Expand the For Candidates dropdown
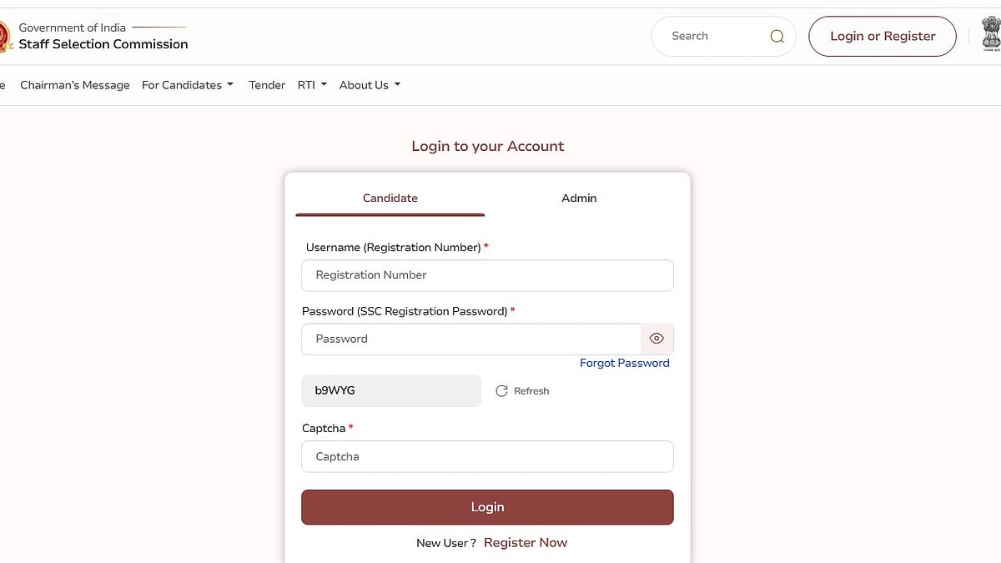 (187, 85)
